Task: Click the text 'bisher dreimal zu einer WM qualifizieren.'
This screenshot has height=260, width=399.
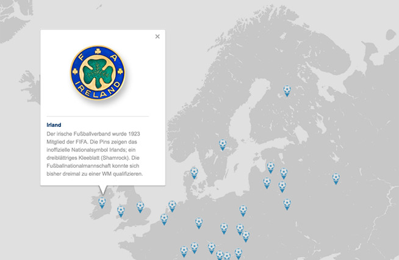Action: coord(95,174)
